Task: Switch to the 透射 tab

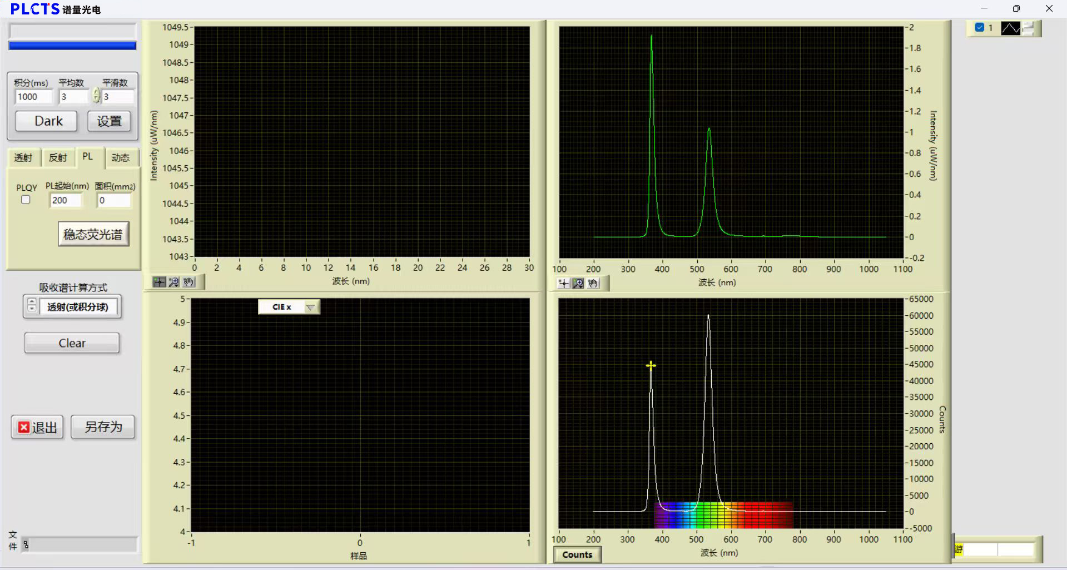Action: pyautogui.click(x=23, y=158)
